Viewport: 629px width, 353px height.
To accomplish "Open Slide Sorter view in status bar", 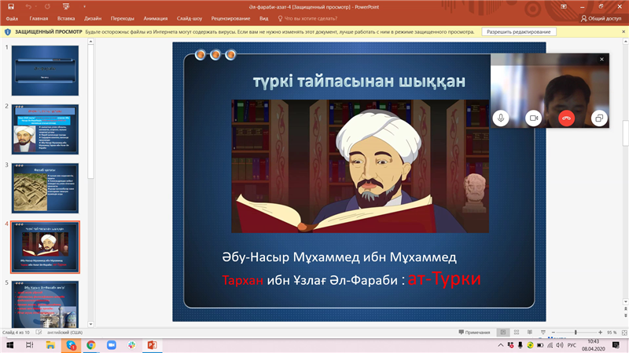I will 518,333.
